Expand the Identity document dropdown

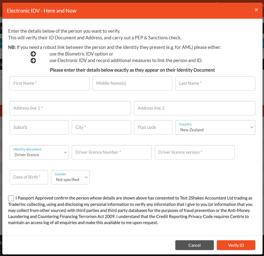coord(39,152)
